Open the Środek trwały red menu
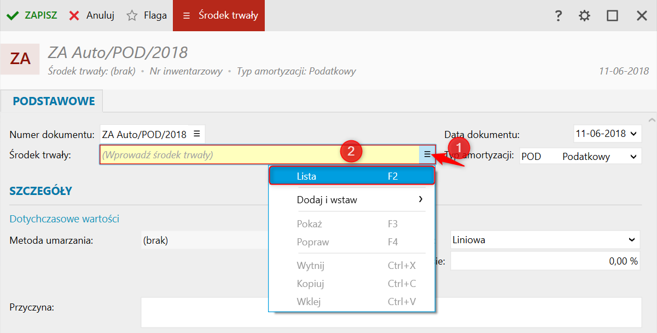 219,15
